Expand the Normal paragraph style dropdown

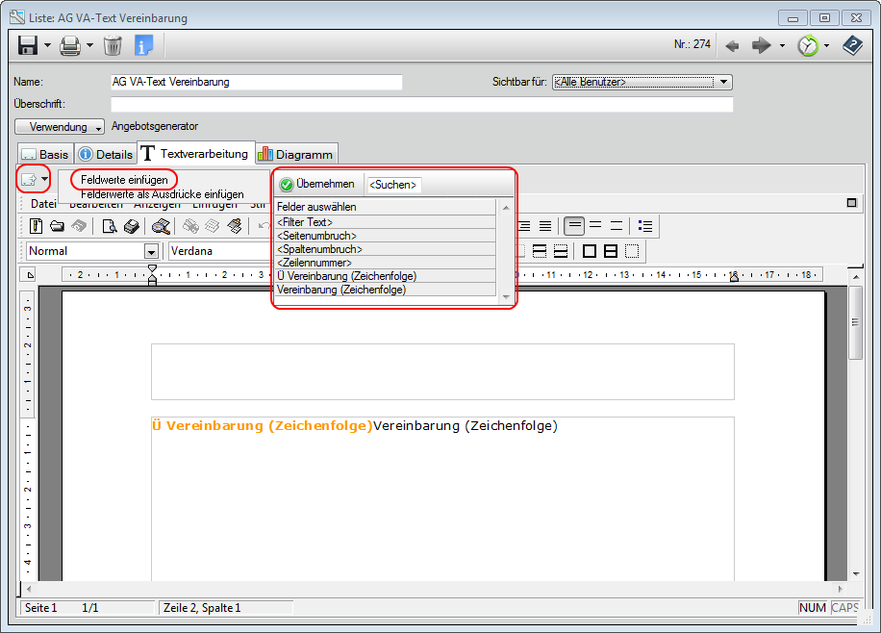pyautogui.click(x=151, y=251)
